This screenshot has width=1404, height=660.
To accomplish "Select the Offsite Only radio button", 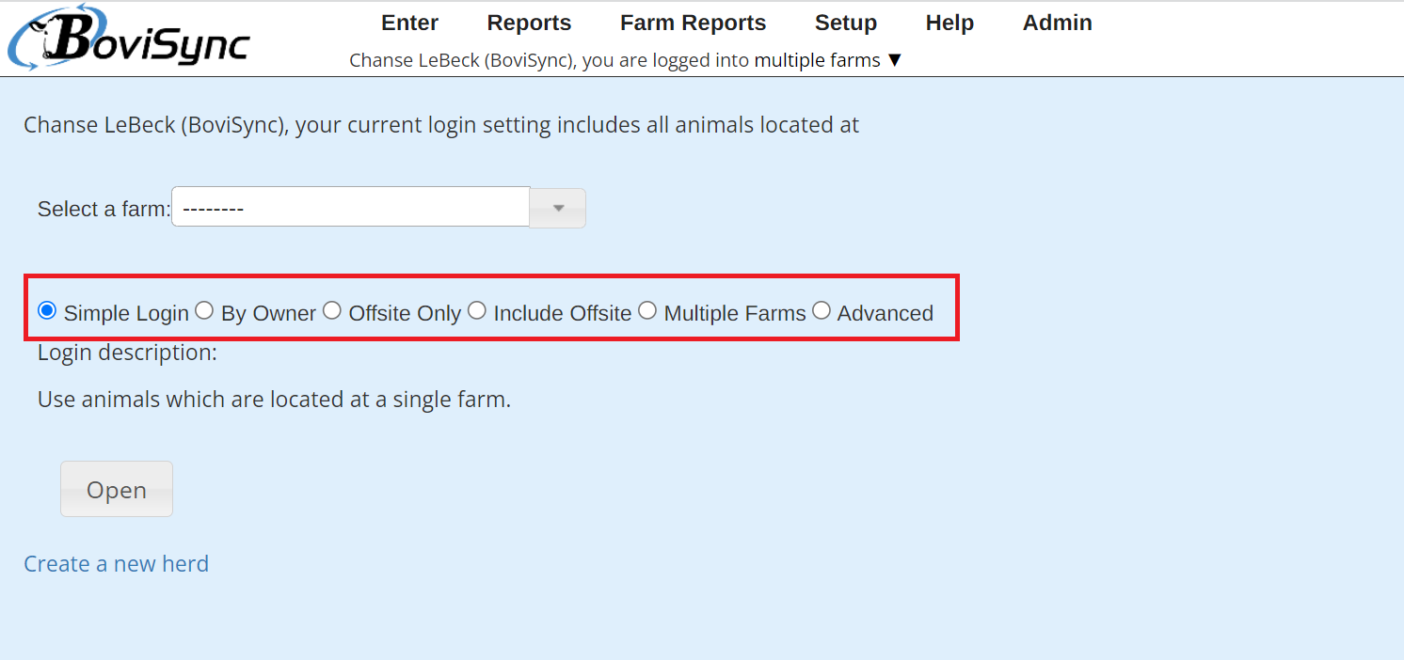I will pyautogui.click(x=332, y=310).
